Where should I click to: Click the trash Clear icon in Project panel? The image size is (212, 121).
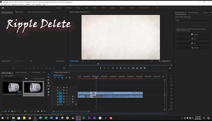(45, 111)
